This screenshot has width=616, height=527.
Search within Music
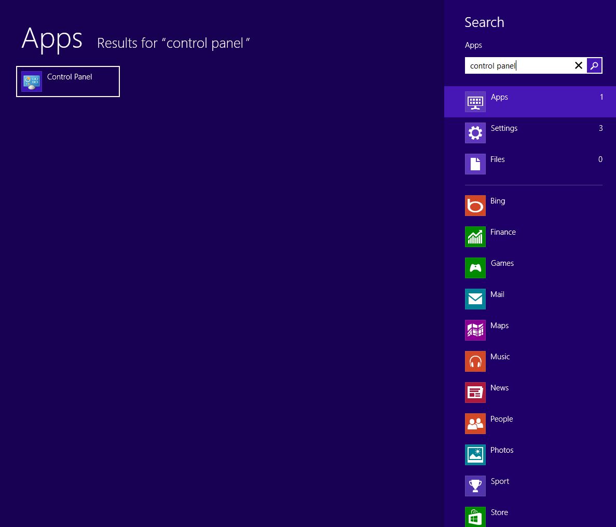pos(530,361)
